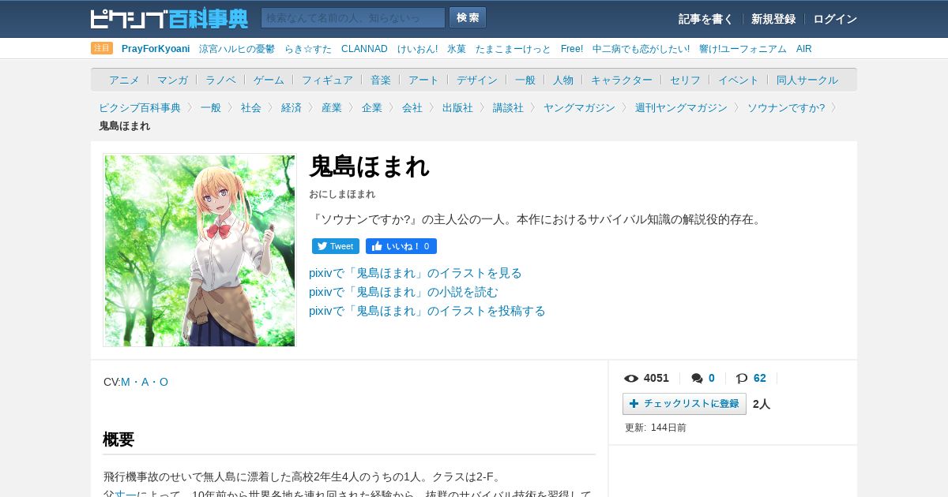Open 涼宮ハルヒの憂鬱 trending tag
The image size is (948, 497).
[x=237, y=49]
